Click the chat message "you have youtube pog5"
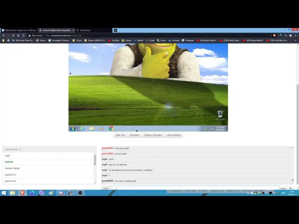This screenshot has width=299, height=224. tap(126, 181)
